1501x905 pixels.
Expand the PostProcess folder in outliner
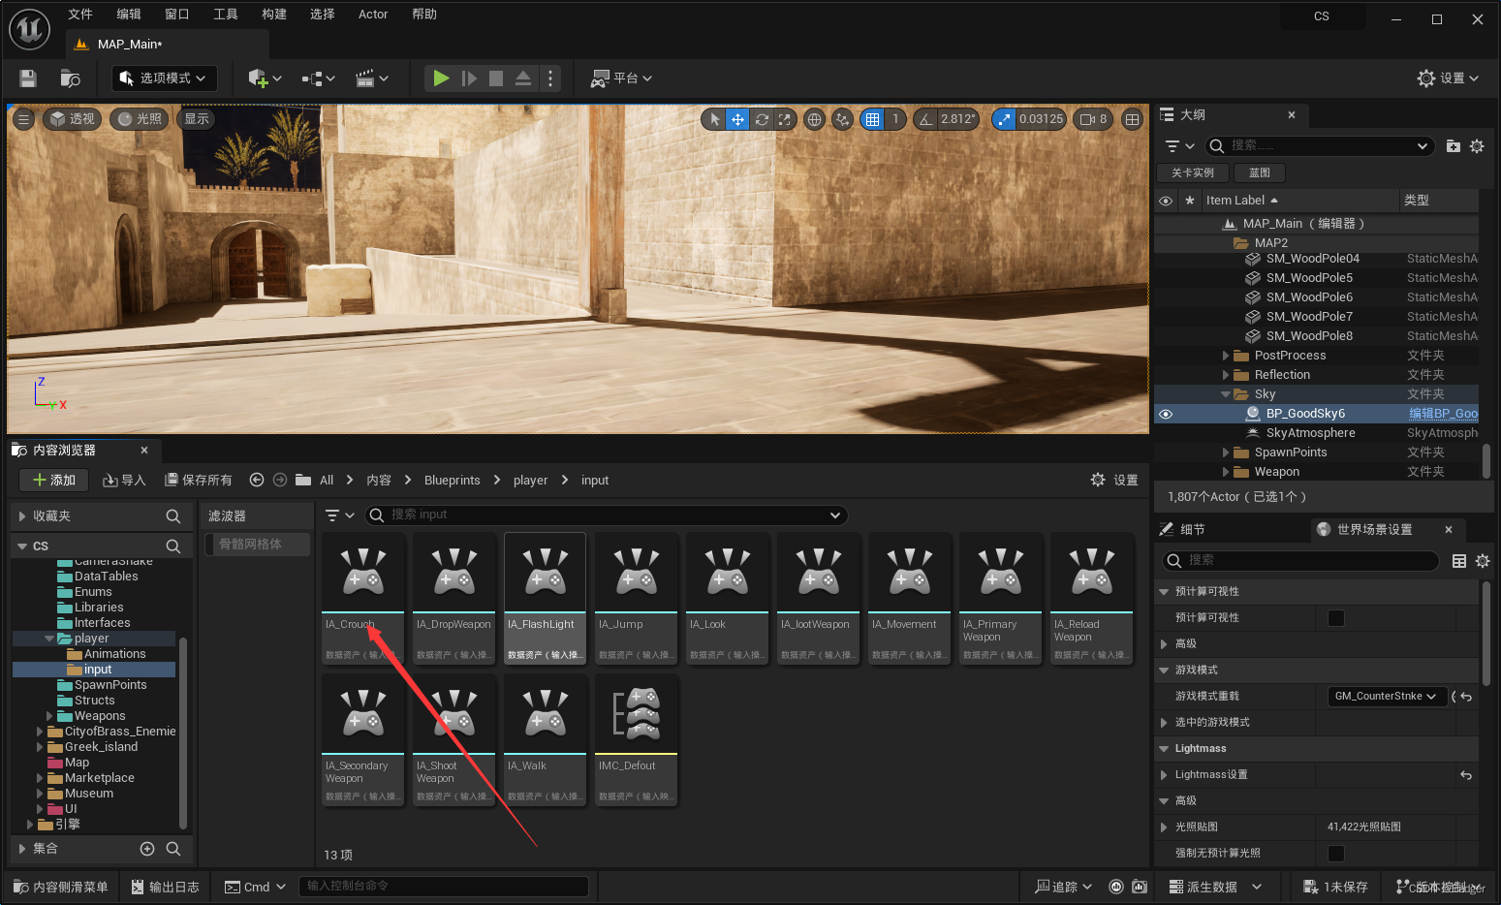(1226, 356)
